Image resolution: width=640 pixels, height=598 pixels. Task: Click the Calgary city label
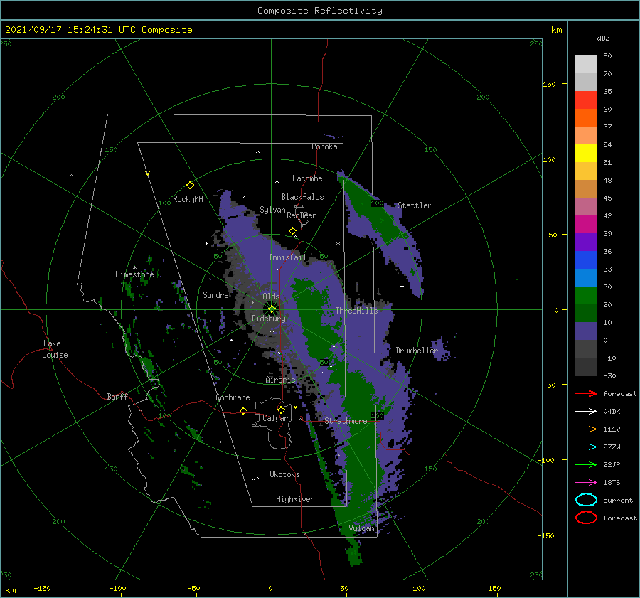(277, 418)
